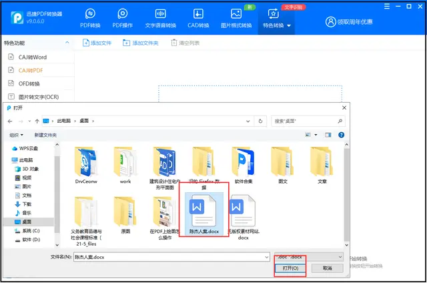Open the PDF转换 tool
427x283 pixels.
click(90, 18)
